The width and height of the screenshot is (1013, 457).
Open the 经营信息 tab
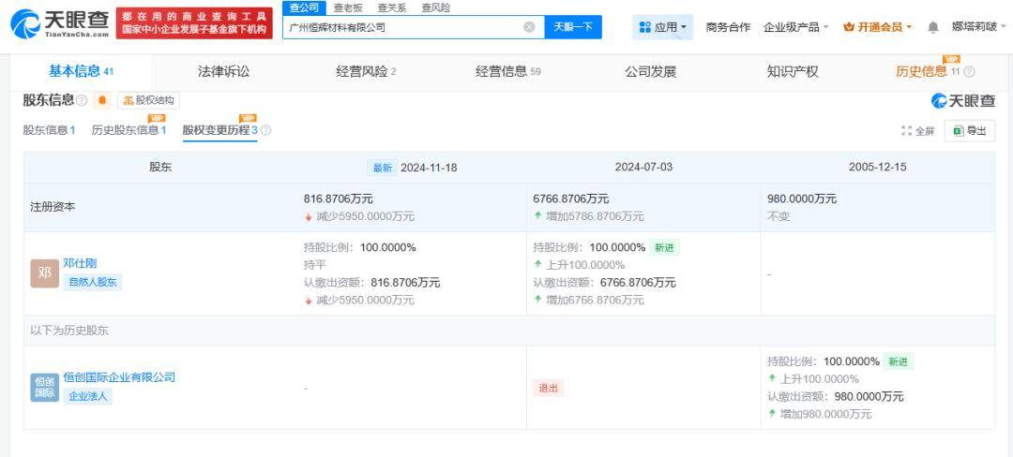tap(507, 71)
